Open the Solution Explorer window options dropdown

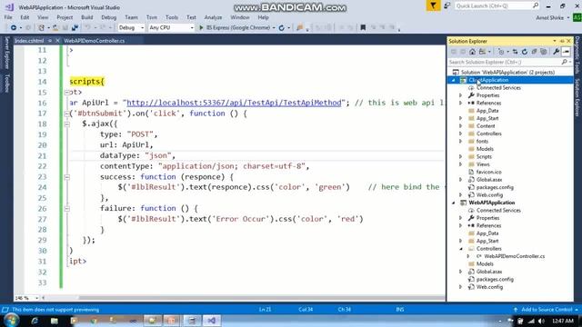(x=555, y=41)
